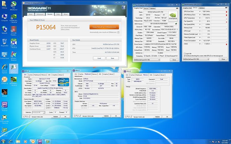Click View Result at 3DMark.com button
Image resolution: width=231 pixels, height=144 pixels.
104,27
